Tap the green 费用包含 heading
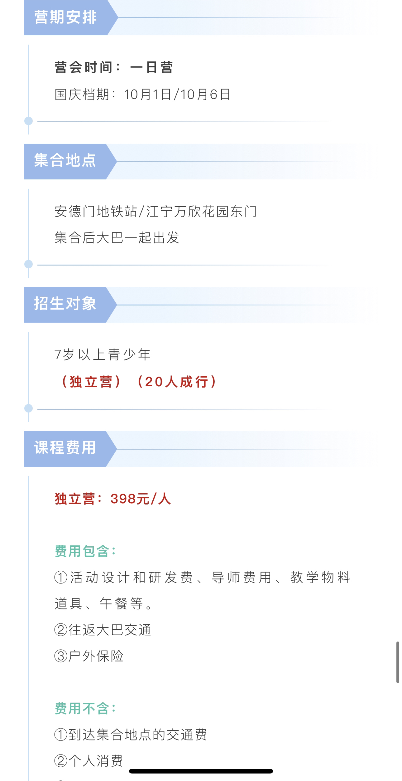The height and width of the screenshot is (781, 402). pos(85,551)
